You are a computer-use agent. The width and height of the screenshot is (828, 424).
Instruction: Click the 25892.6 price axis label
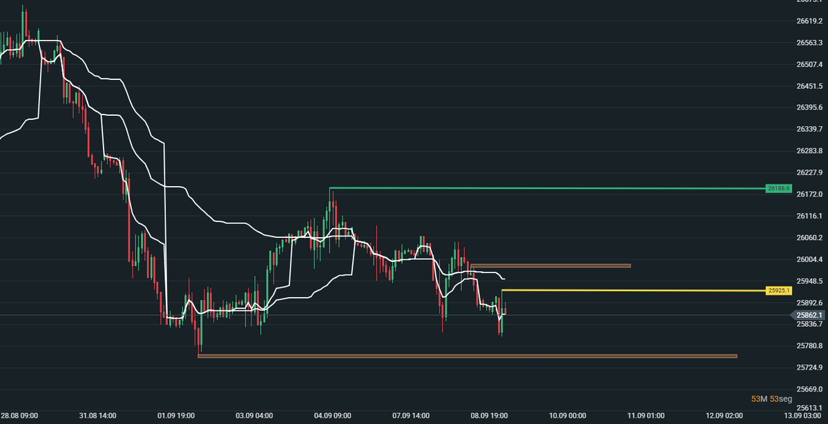(x=809, y=303)
